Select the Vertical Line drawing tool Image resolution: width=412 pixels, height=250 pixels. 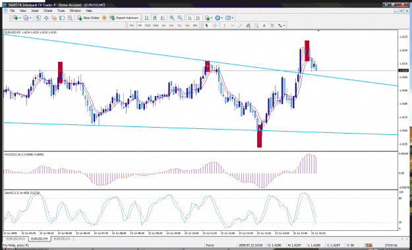coord(224,26)
